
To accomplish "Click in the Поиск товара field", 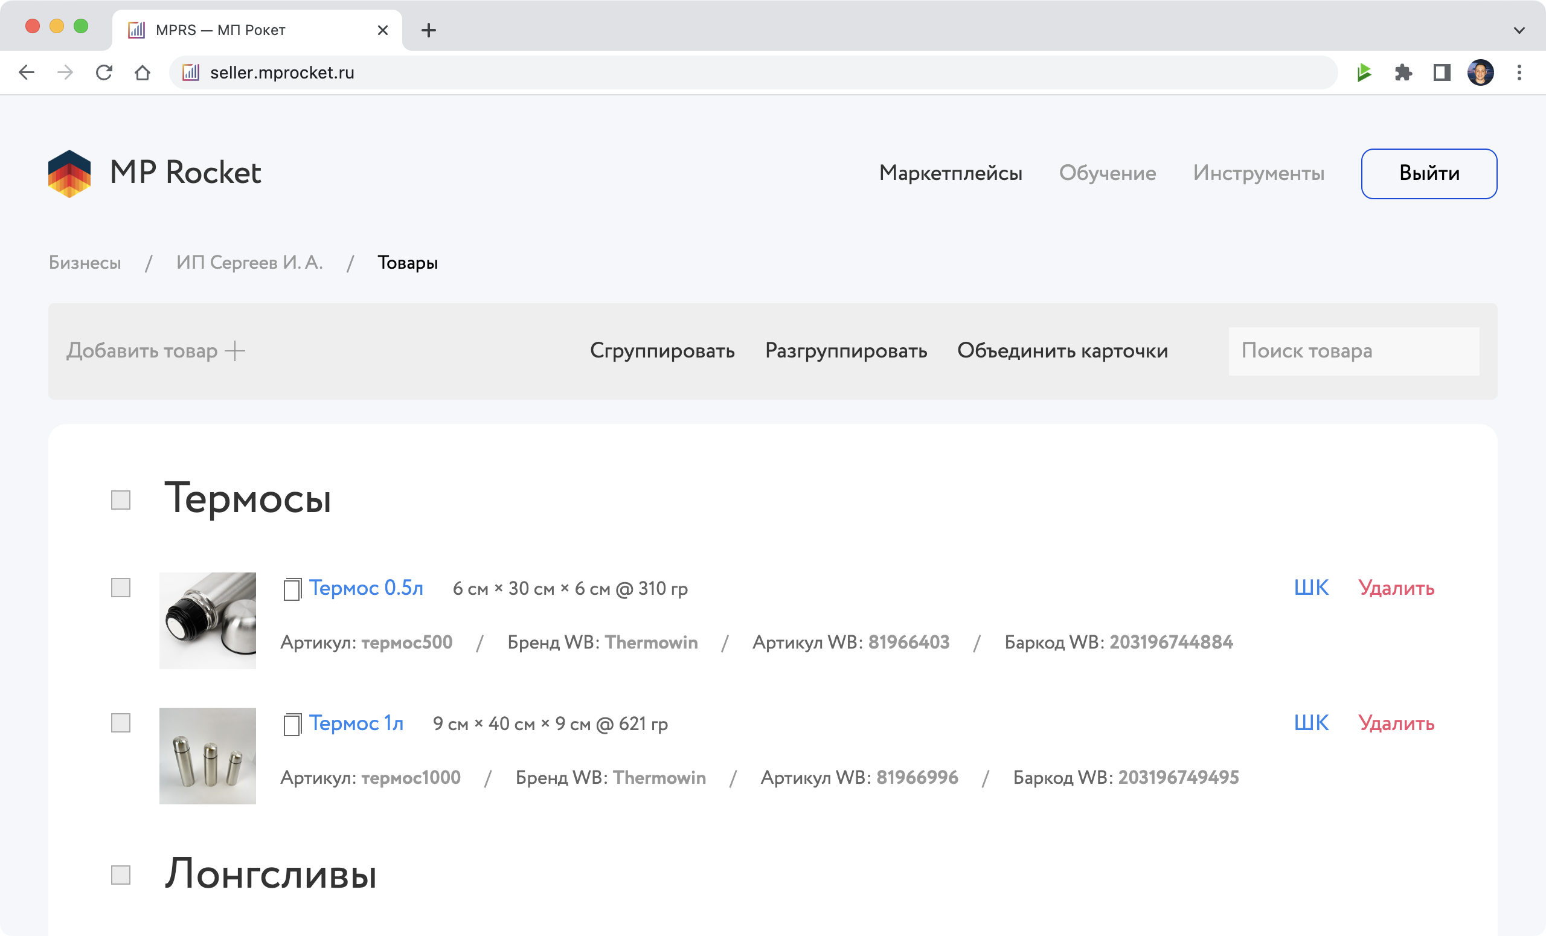I will pos(1353,351).
